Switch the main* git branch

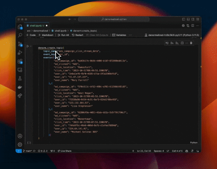pos(27,151)
